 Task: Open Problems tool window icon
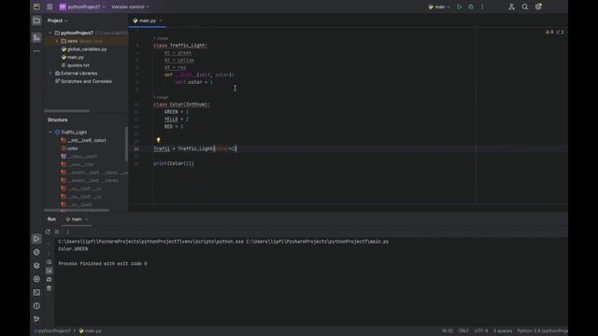pos(36,305)
